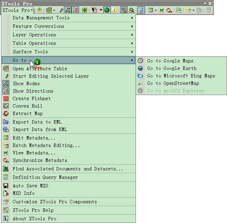Click the green stacked windows toolbar icon

pos(179,10)
